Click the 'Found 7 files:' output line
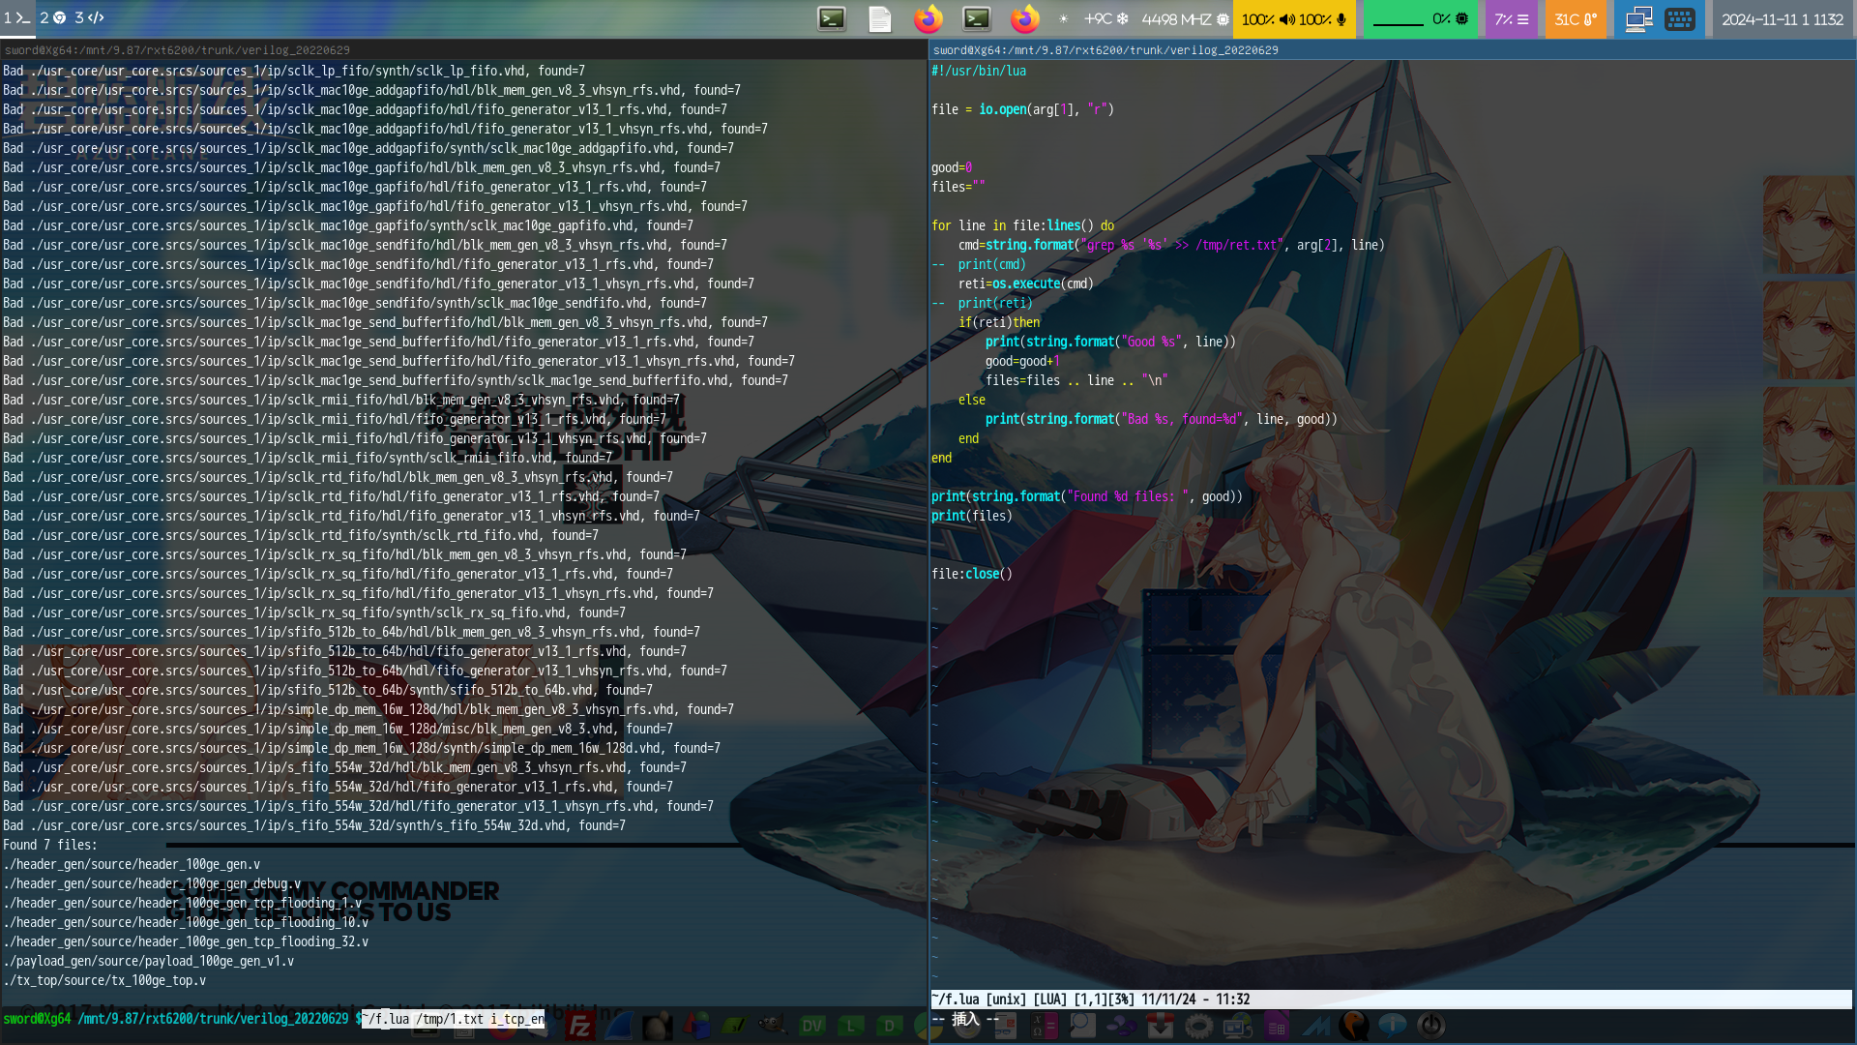 (x=50, y=845)
